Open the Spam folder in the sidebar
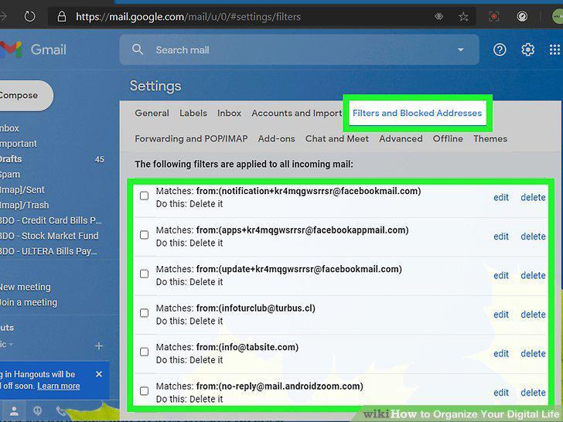 [10, 175]
